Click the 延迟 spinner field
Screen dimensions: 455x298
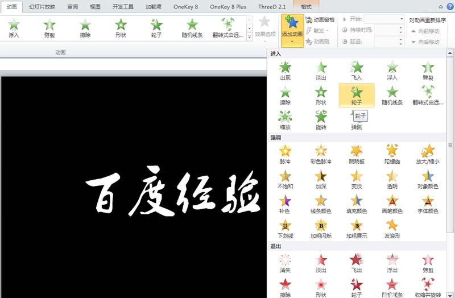point(389,42)
